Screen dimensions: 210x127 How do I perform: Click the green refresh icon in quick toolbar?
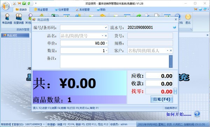tap(29, 3)
